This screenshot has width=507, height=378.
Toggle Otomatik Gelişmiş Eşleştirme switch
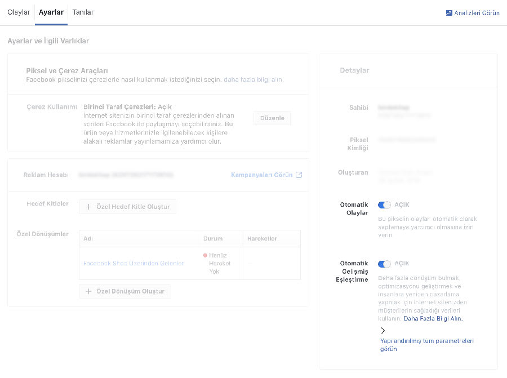(x=384, y=264)
